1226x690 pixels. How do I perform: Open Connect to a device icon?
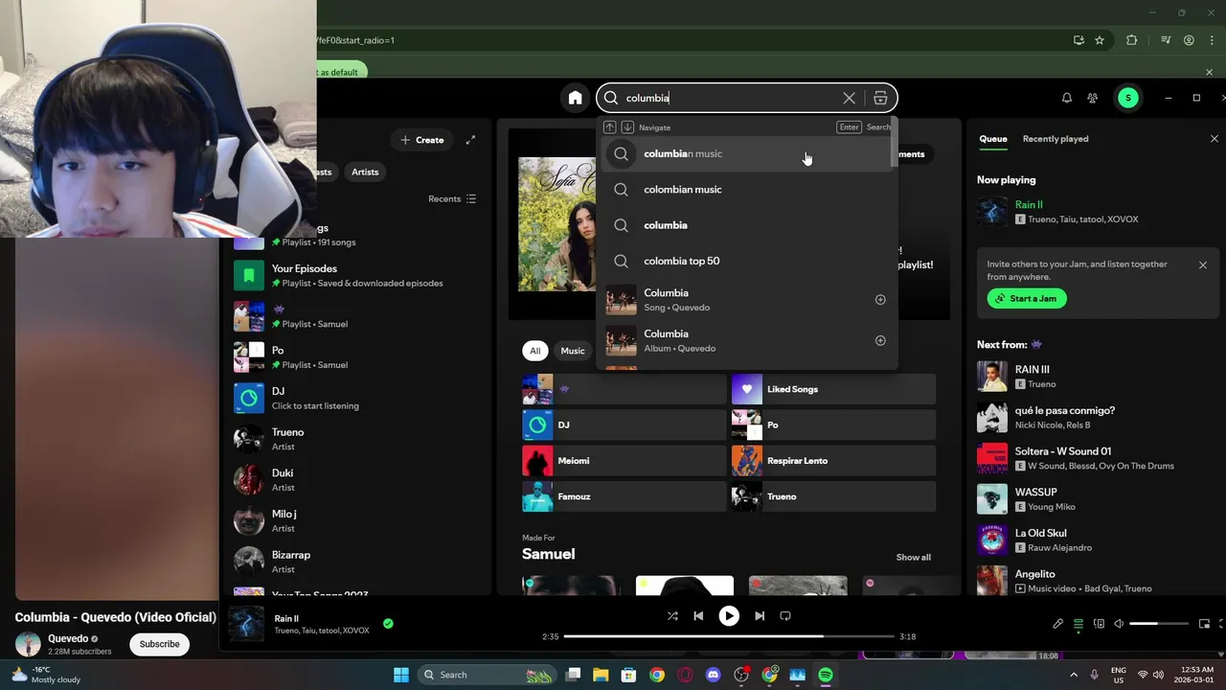(1099, 624)
